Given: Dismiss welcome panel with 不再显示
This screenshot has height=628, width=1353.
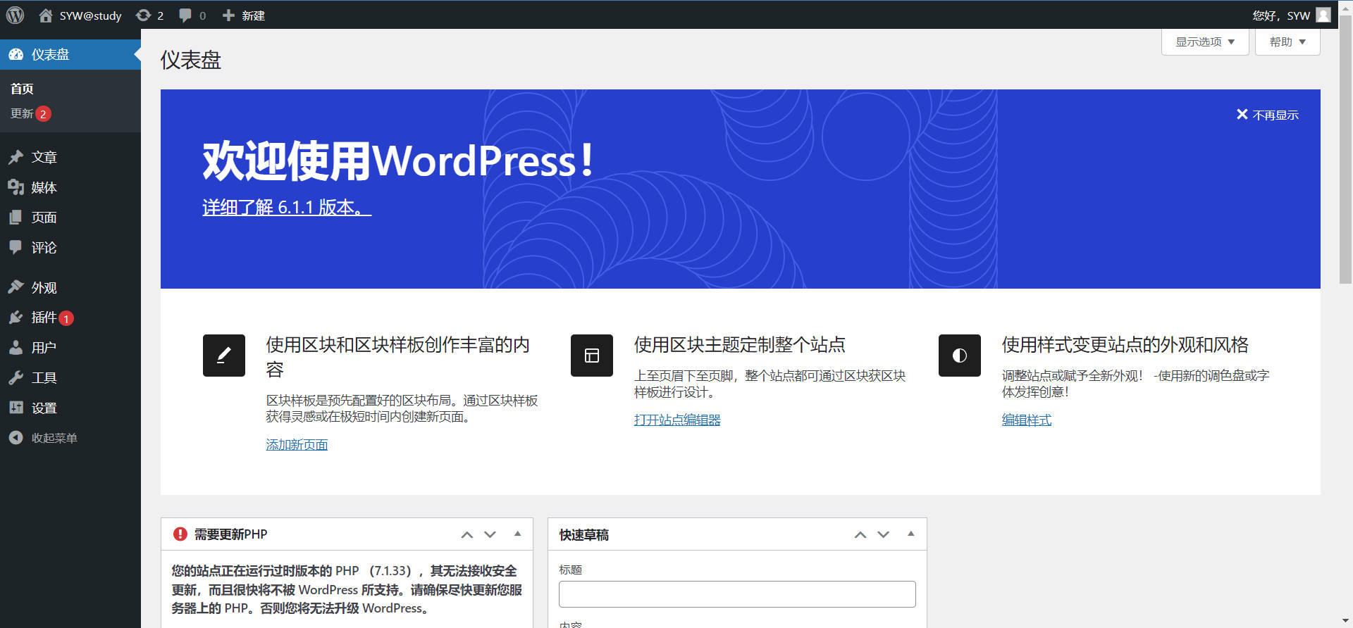Looking at the screenshot, I should tap(1268, 115).
